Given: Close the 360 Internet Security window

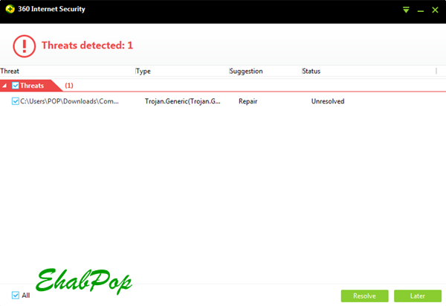Looking at the screenshot, I should (435, 10).
